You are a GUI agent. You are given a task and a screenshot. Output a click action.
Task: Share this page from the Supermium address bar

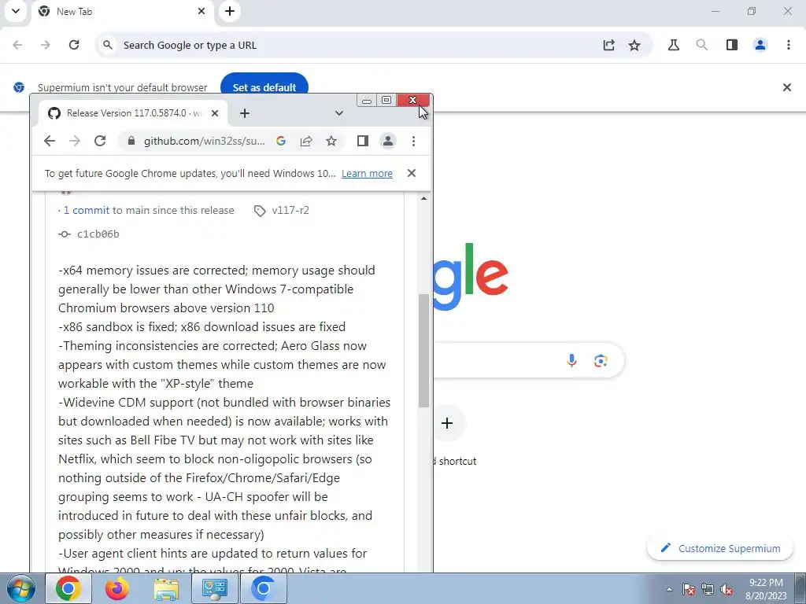[608, 45]
